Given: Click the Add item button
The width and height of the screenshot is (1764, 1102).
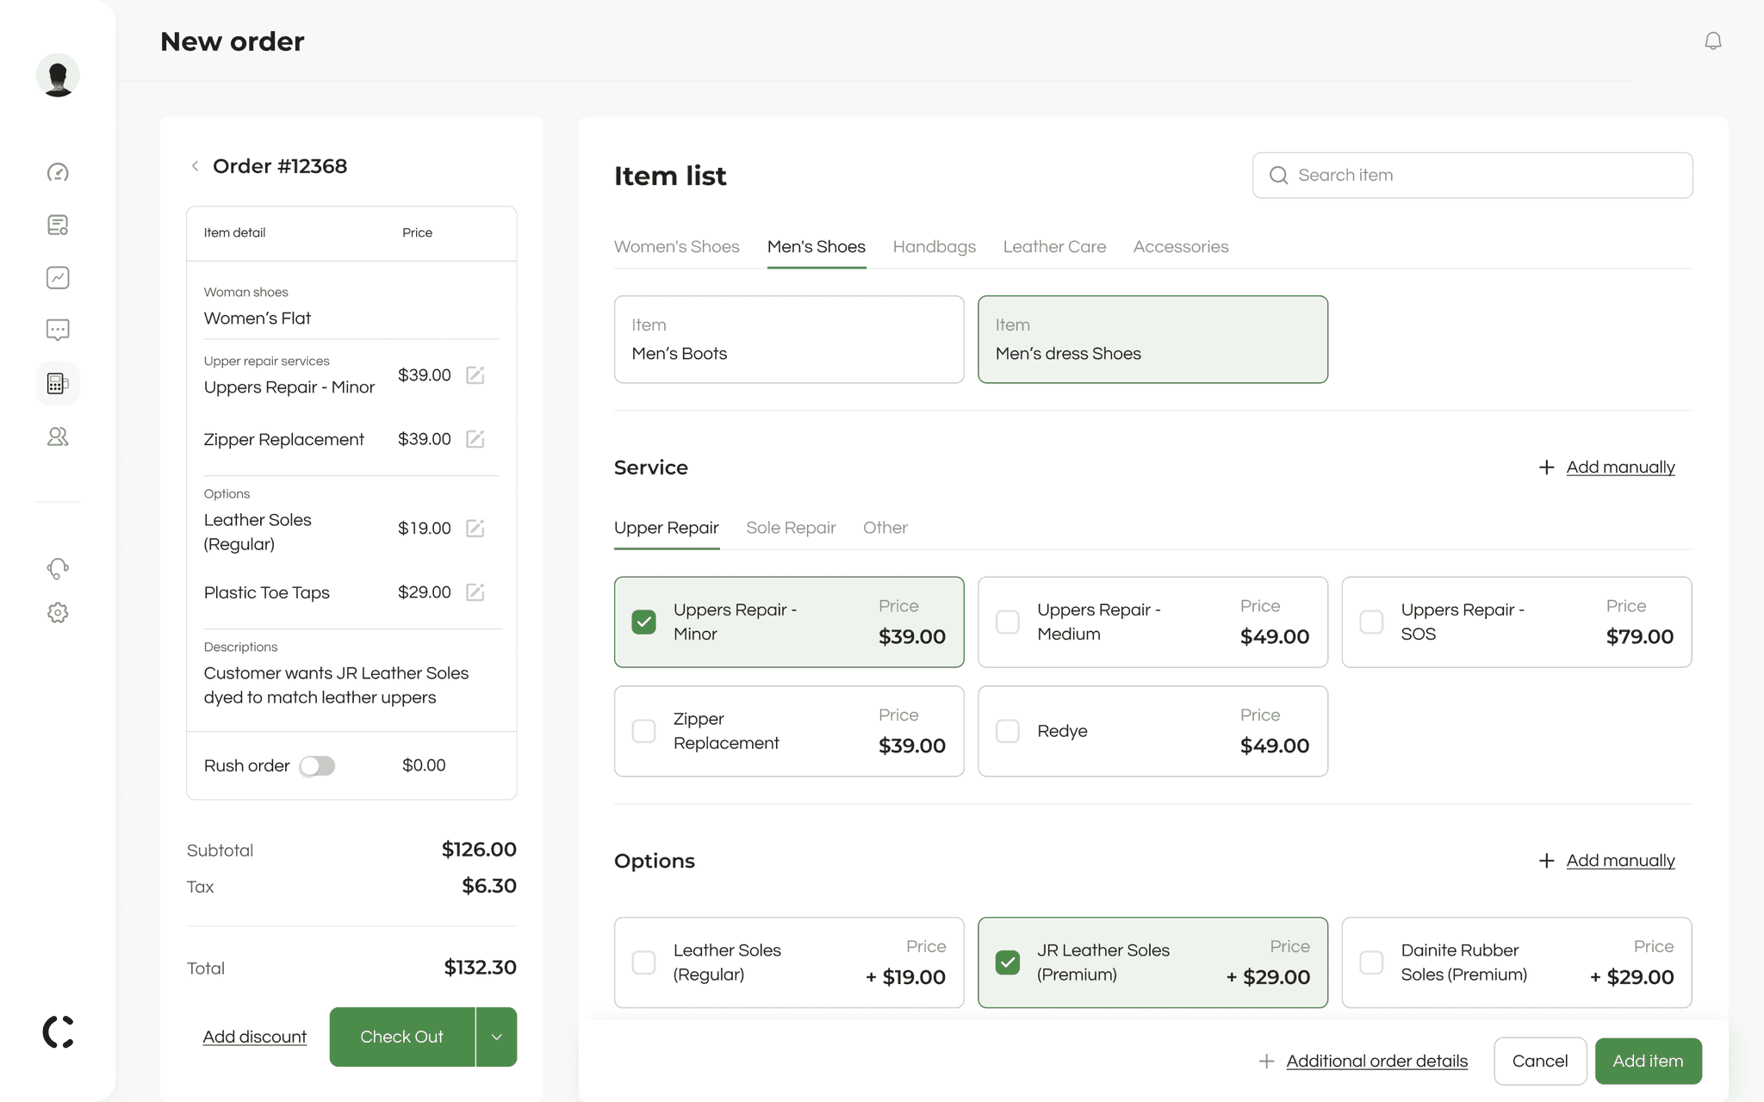Looking at the screenshot, I should coord(1647,1061).
